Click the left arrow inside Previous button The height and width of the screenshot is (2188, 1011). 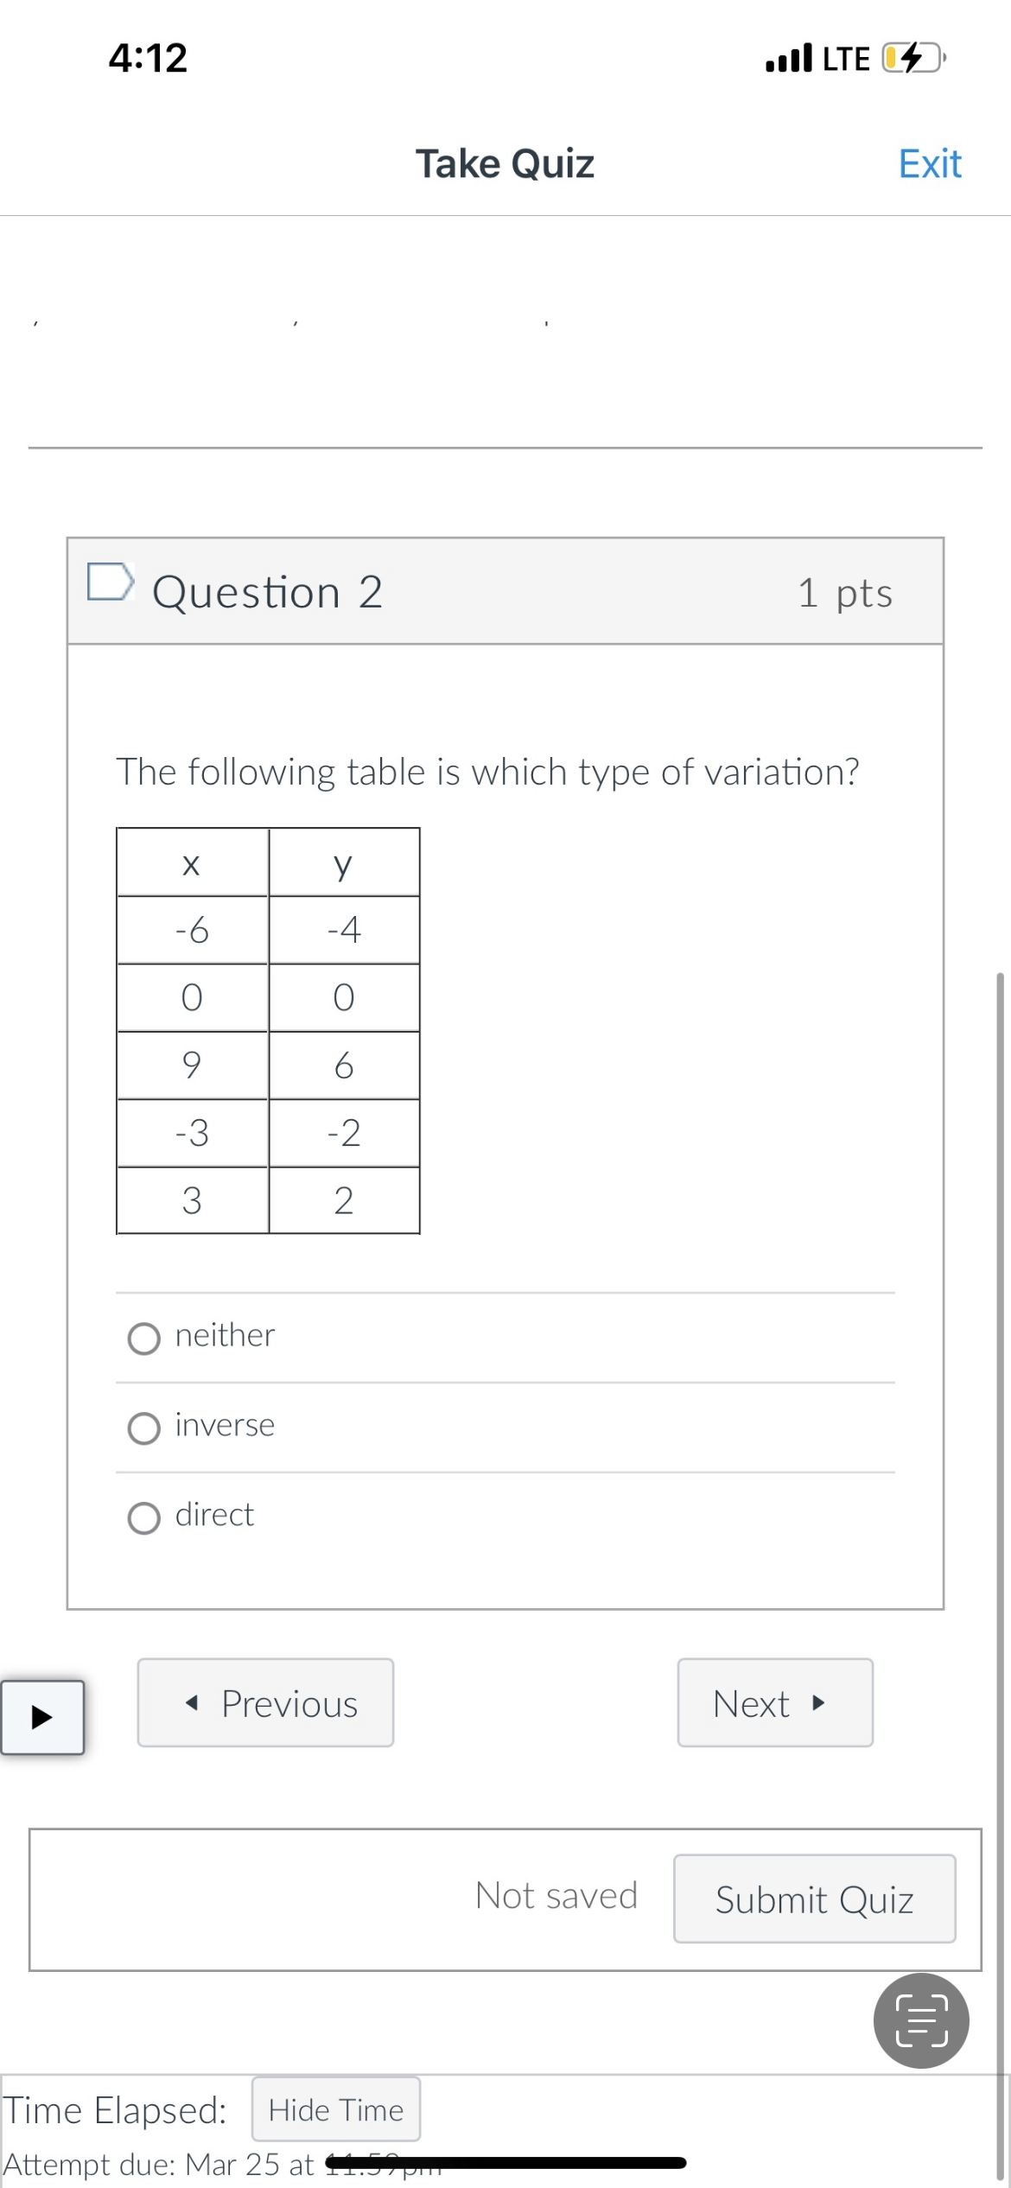(192, 1702)
